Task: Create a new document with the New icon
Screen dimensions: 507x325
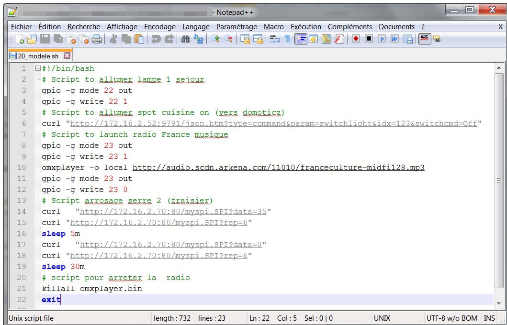Action: (x=20, y=39)
